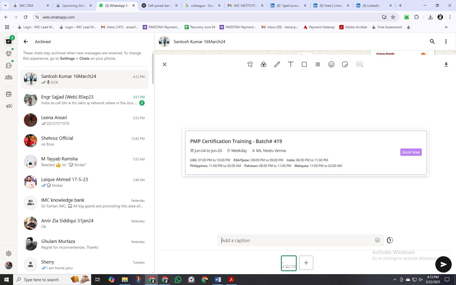Close the media preview editor

(x=164, y=64)
